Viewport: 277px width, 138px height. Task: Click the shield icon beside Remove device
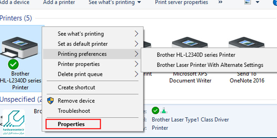[51, 101]
